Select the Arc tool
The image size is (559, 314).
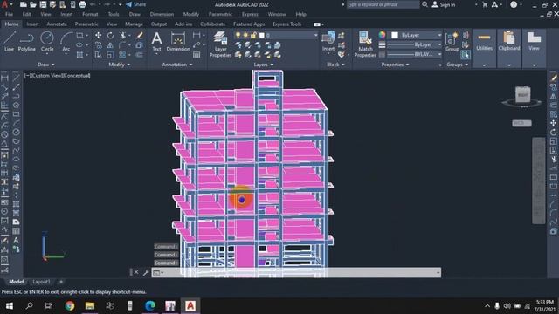[66, 41]
